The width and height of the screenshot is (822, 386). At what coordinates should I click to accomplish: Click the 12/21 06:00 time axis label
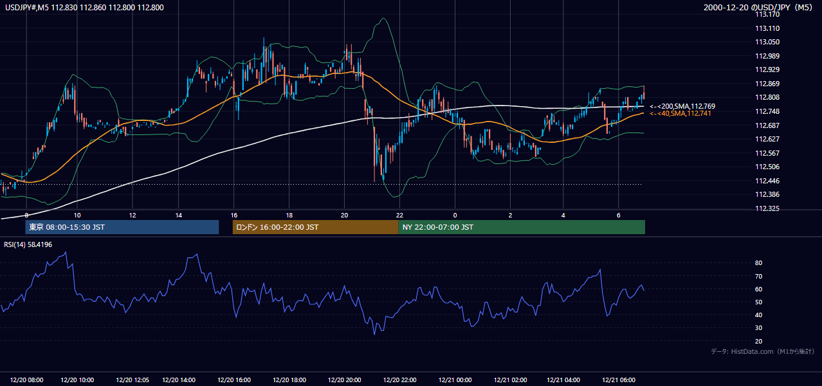[x=618, y=380]
